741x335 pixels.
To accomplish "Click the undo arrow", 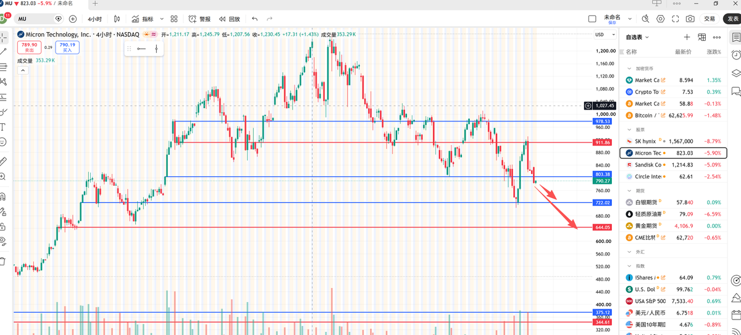I will [254, 19].
